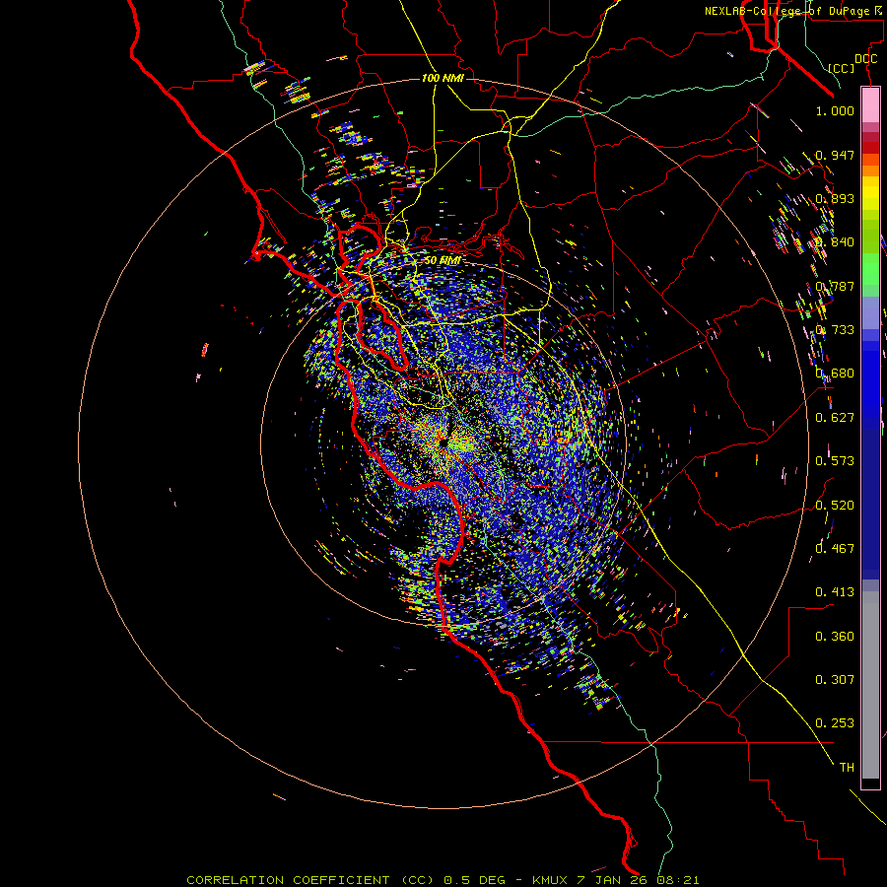The image size is (887, 887).
Task: Click the TH threshold label on the scale
Action: click(x=847, y=767)
